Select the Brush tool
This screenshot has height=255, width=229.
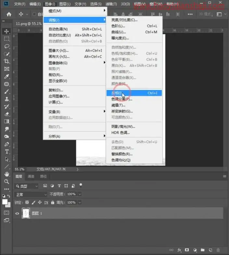(6, 91)
